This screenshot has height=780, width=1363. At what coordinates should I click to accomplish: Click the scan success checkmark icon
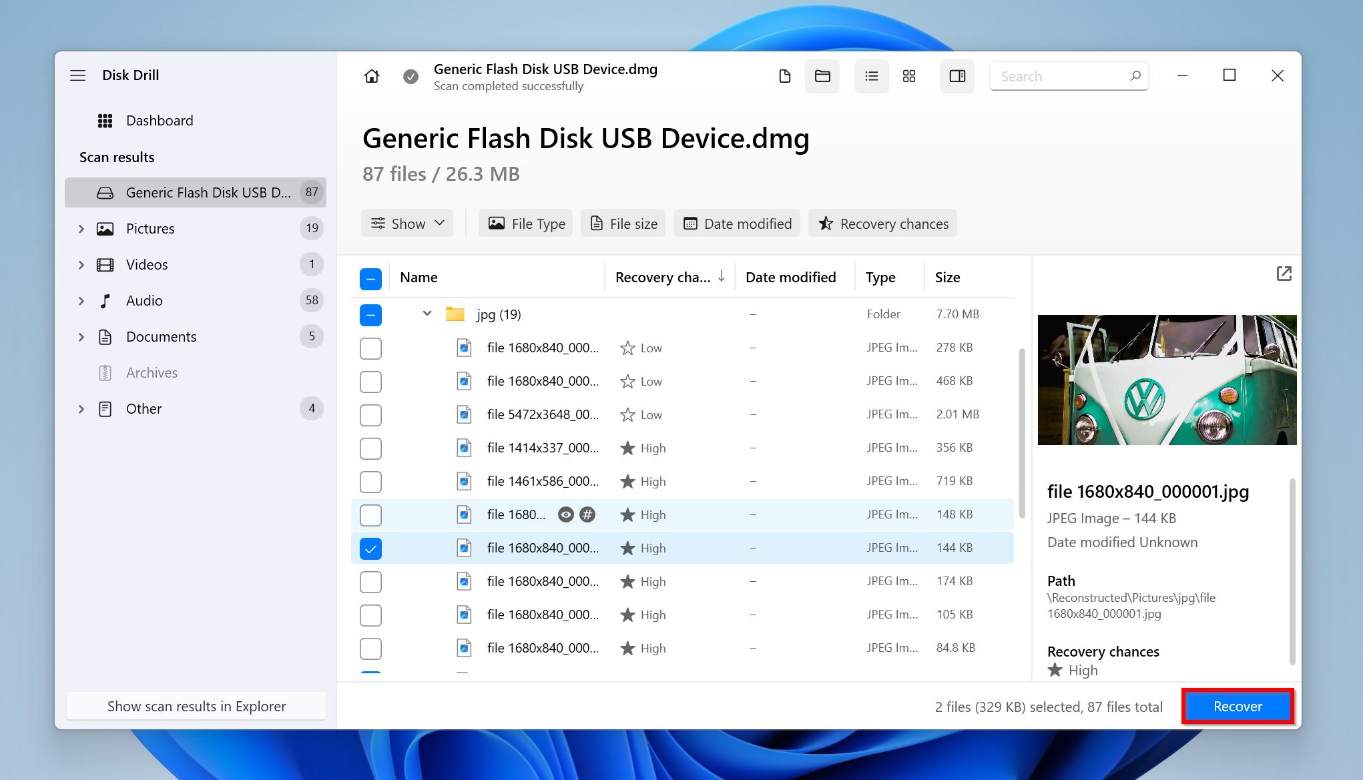pos(411,76)
